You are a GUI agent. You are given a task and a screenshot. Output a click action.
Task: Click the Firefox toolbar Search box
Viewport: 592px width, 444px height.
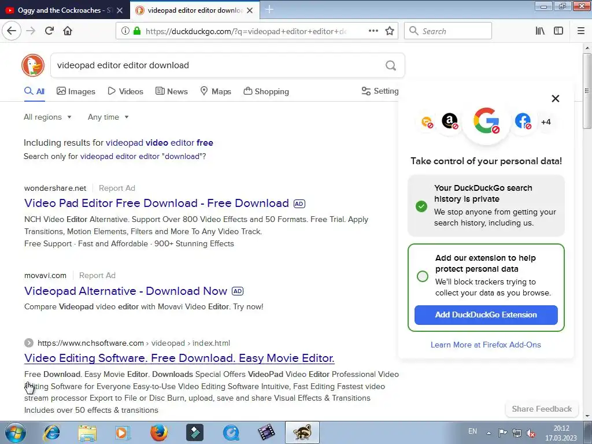(448, 31)
